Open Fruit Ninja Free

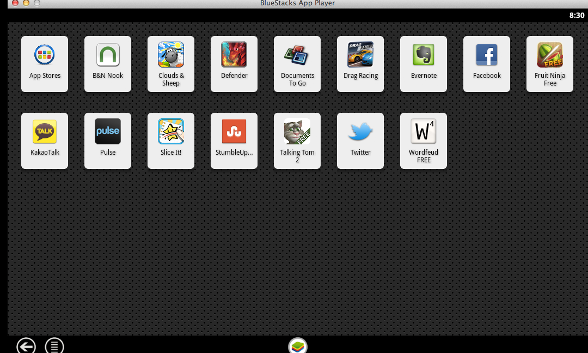pyautogui.click(x=550, y=64)
